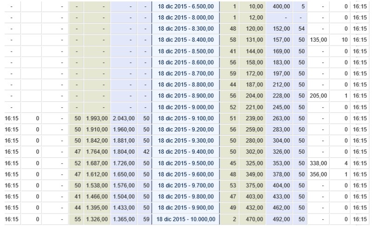Click the last price 356,00 cell
Screen dimensions: 372x228
(x=319, y=174)
